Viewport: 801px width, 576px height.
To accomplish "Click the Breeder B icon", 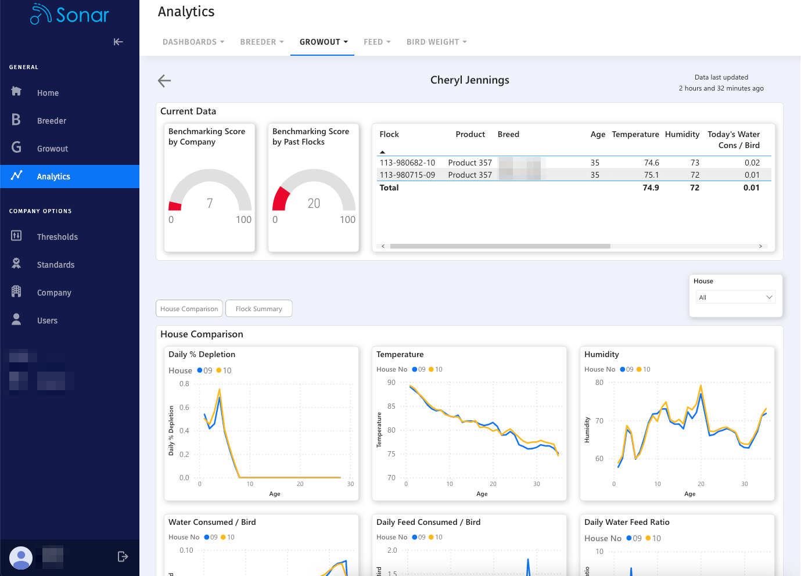I will pos(16,119).
